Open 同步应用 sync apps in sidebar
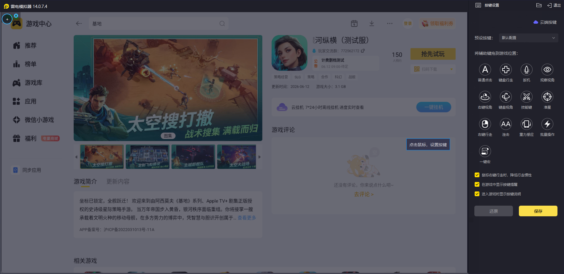This screenshot has height=274, width=564. click(x=27, y=170)
